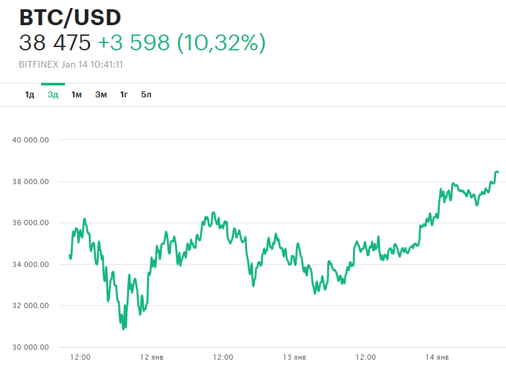
Task: Click the 32 000.00 axis label
Action: (32, 306)
